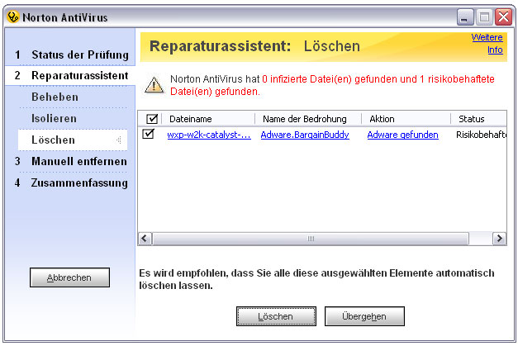Uncheck the wxp-w2k-catalyst file checkbox
Viewport: 518px width, 346px height.
click(x=148, y=134)
